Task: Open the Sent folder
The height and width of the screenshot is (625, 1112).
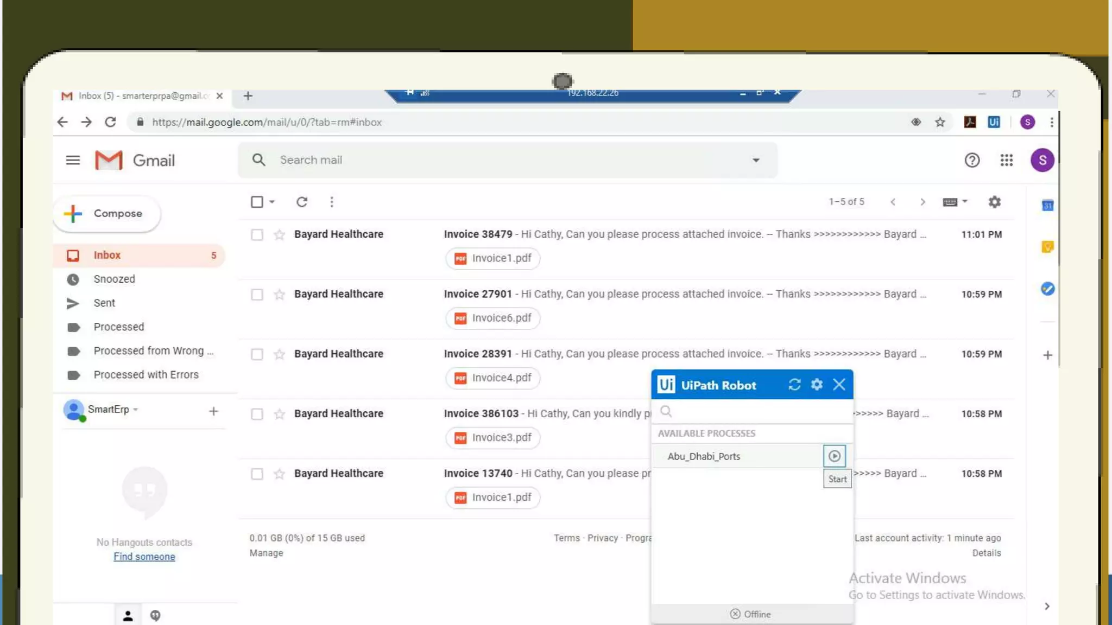Action: pos(104,303)
